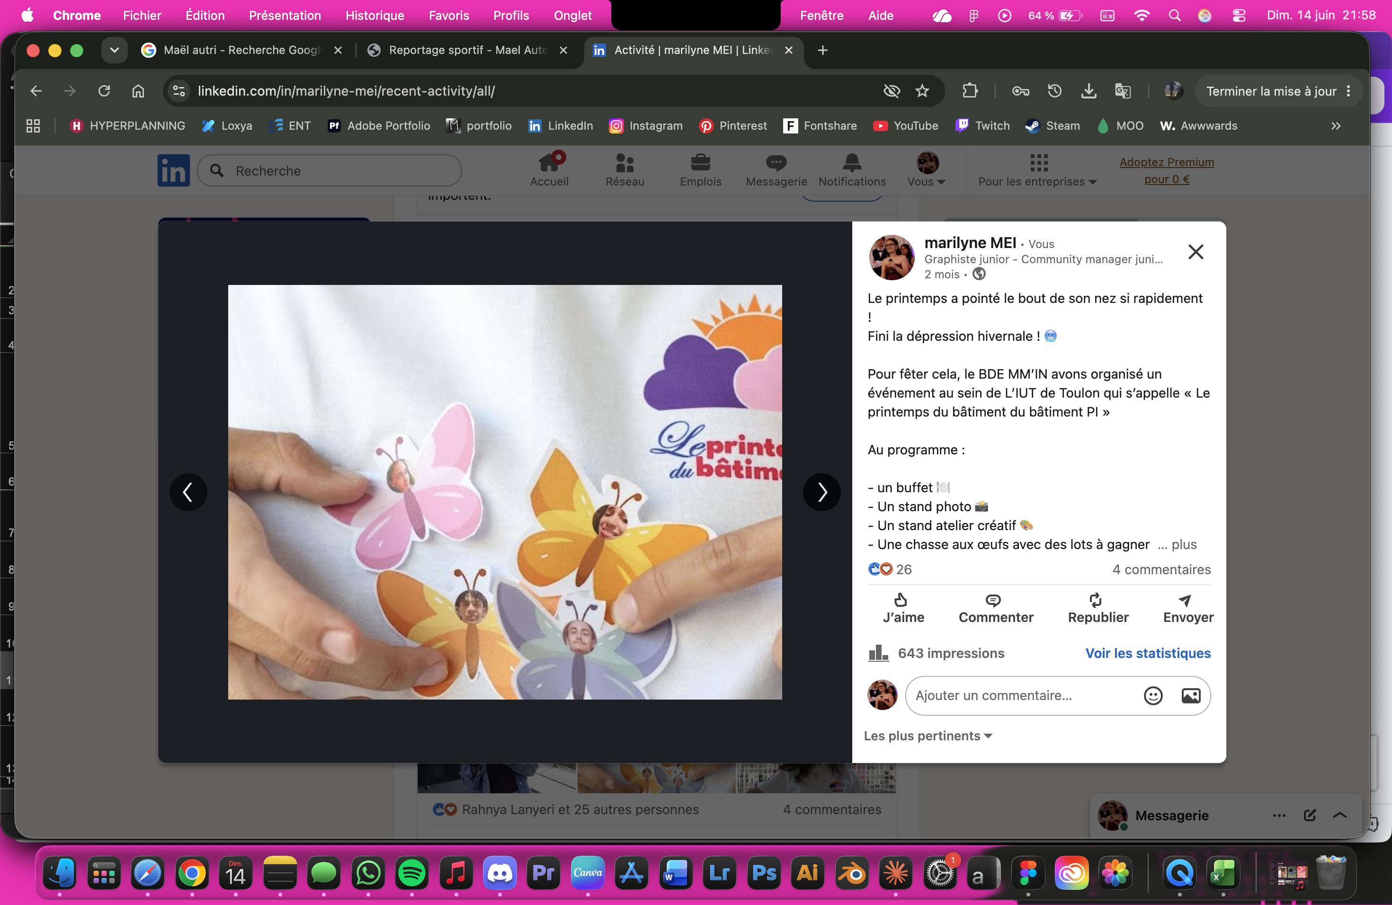Open Voir les statistiques
The width and height of the screenshot is (1392, 905).
[x=1148, y=653]
